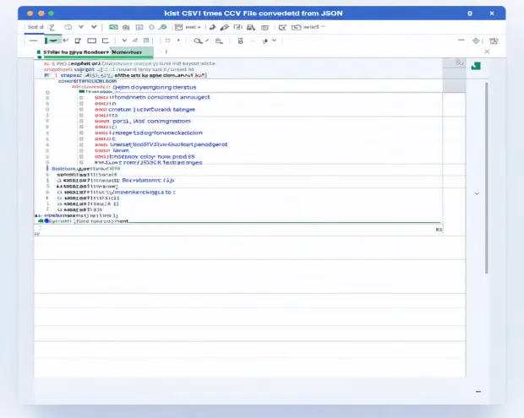Click the pencil Z icon in top toolbar
Screen dimensions: 524x418
pyautogui.click(x=51, y=27)
